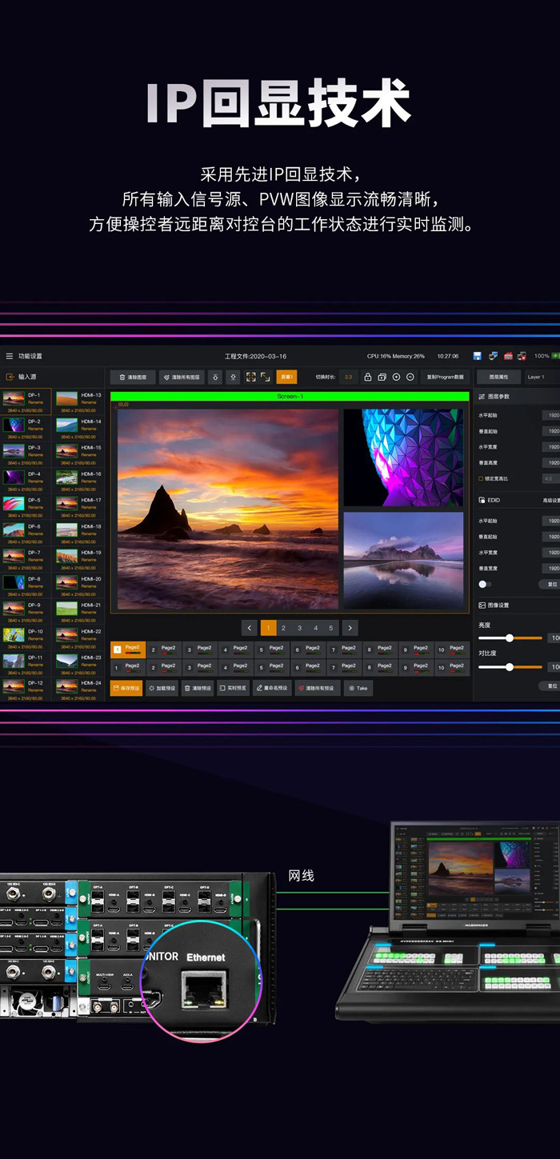The width and height of the screenshot is (560, 1159).
Task: Click the 保存预设 button
Action: point(126,688)
